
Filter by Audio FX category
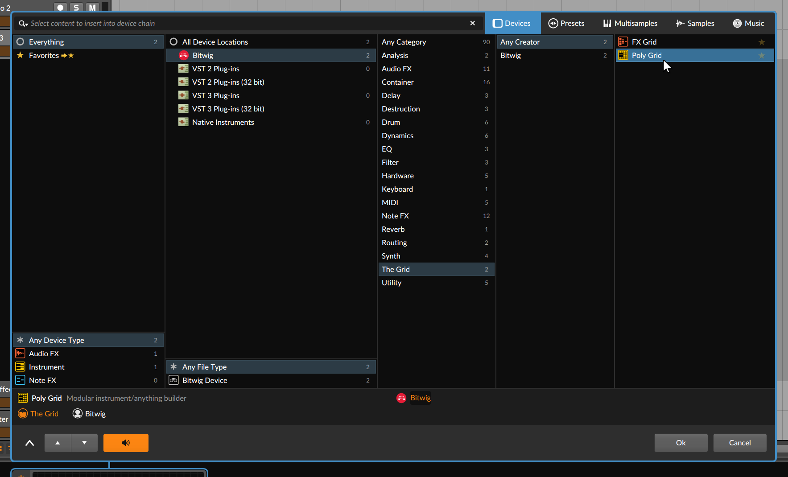[x=436, y=69]
